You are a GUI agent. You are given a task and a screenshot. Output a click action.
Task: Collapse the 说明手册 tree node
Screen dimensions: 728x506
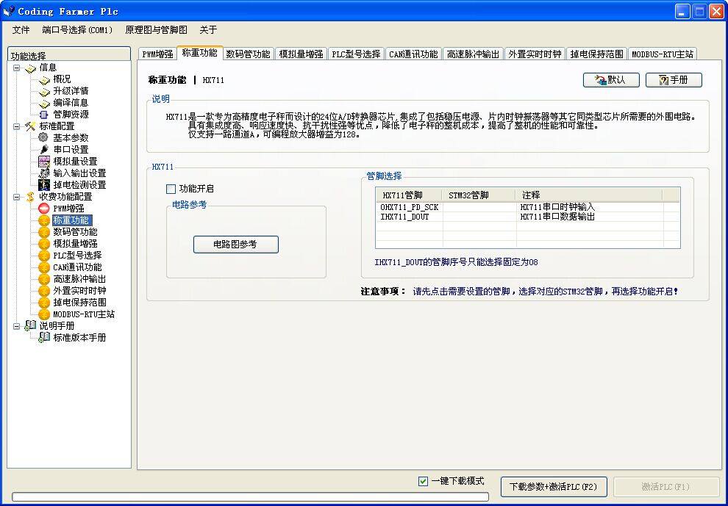[x=17, y=326]
